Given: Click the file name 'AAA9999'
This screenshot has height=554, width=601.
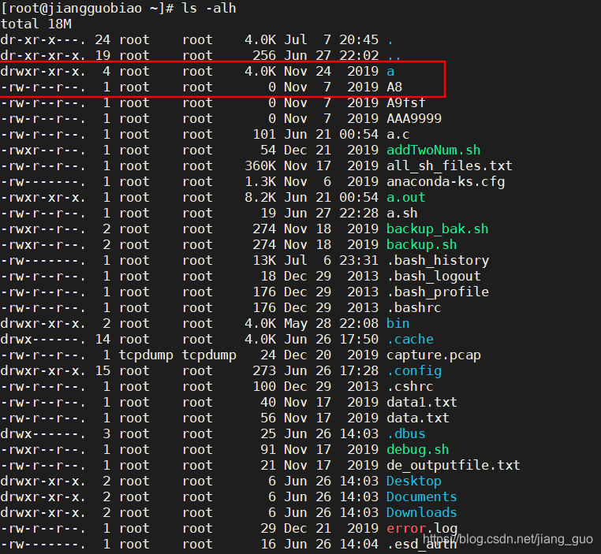Looking at the screenshot, I should point(414,118).
